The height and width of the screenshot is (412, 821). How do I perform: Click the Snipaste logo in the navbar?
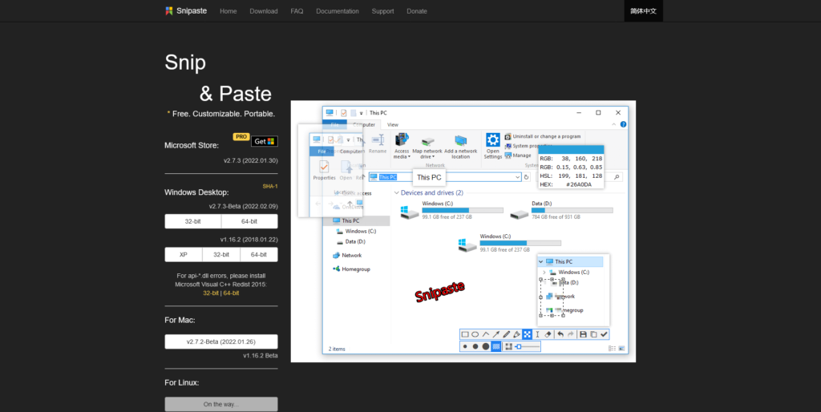(168, 11)
